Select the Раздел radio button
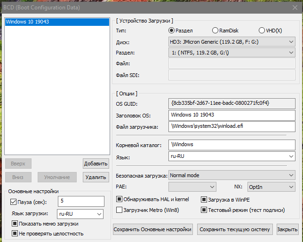 (172, 31)
